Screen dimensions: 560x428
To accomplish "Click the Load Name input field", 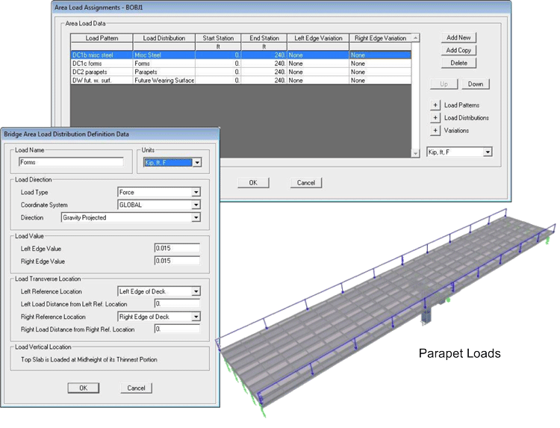I will coord(71,162).
